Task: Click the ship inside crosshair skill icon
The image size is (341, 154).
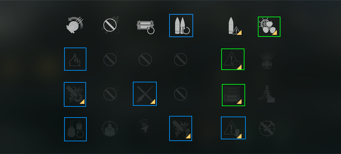Action: (110, 129)
